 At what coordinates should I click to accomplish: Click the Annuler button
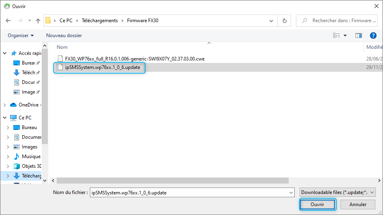pos(357,205)
